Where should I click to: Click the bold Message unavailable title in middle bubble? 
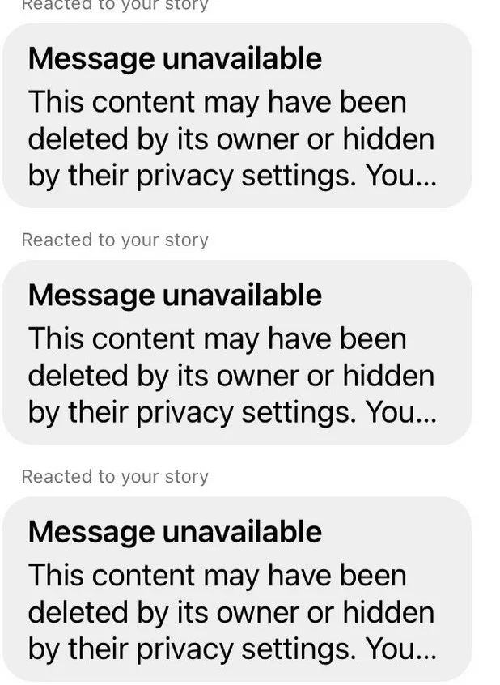(x=175, y=296)
